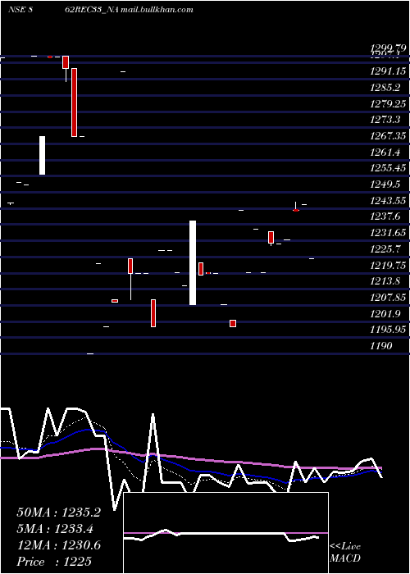Click the NSE exchange label
410x574 pixels.
(x=16, y=10)
